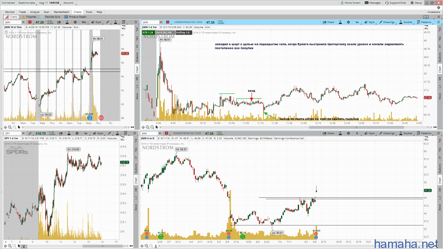This screenshot has height=249, width=443.
Task: Open Studies menu in bottom-right chart
Action: coord(406,133)
